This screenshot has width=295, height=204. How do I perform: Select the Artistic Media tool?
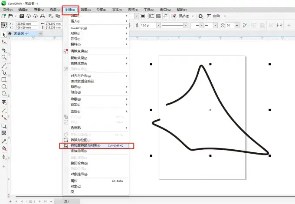(x=4, y=72)
